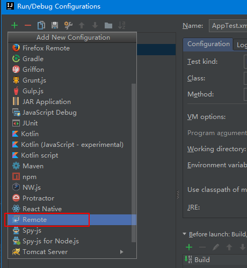Click Before launch edit pencil icon

[216, 247]
